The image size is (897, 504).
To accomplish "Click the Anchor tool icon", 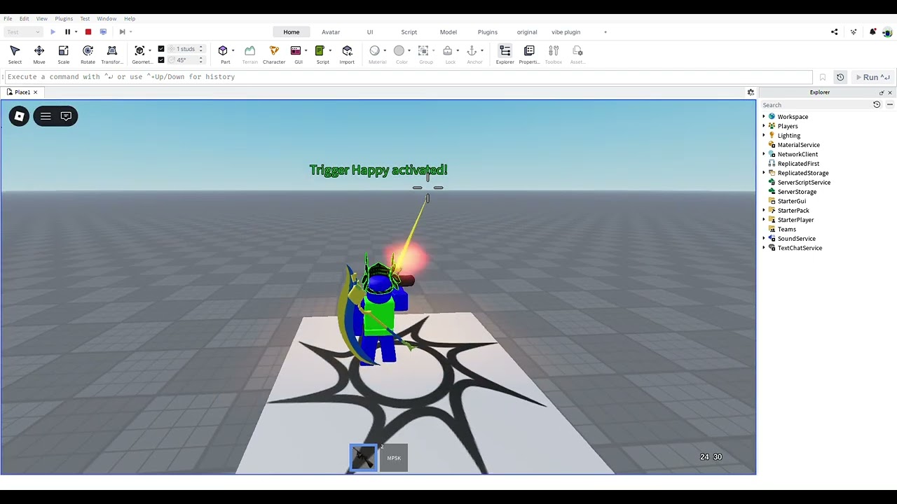I will tap(472, 50).
